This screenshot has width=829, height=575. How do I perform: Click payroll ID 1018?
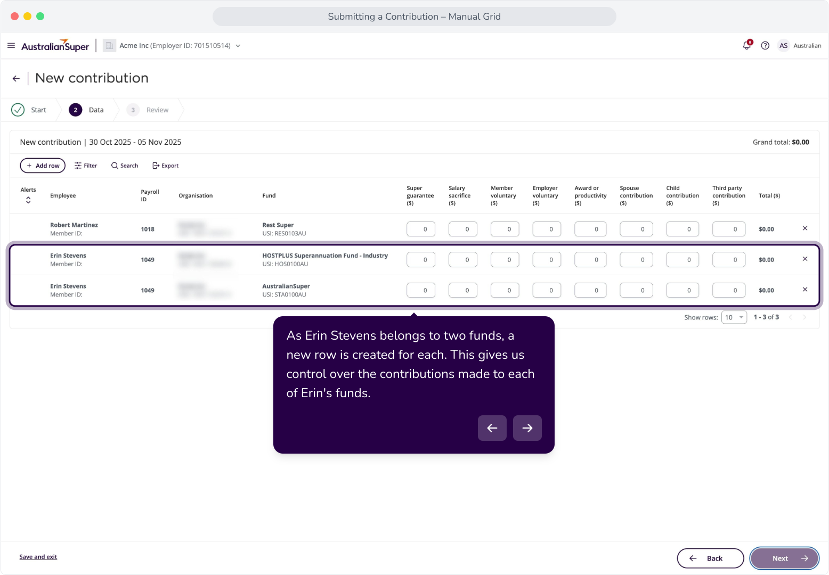click(148, 229)
